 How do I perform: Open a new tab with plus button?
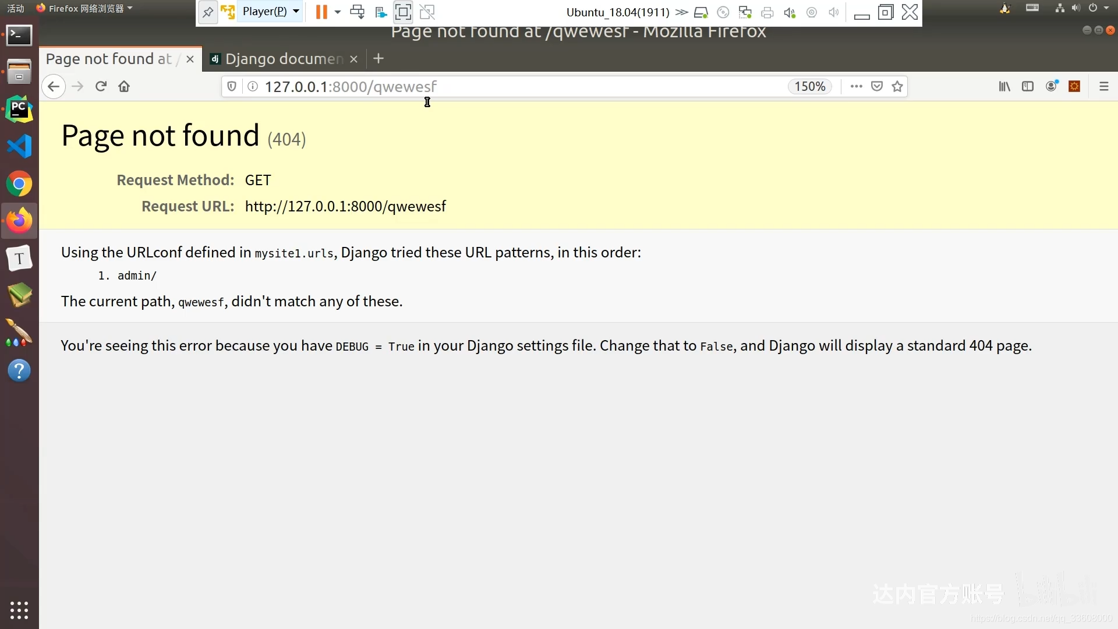click(x=378, y=59)
